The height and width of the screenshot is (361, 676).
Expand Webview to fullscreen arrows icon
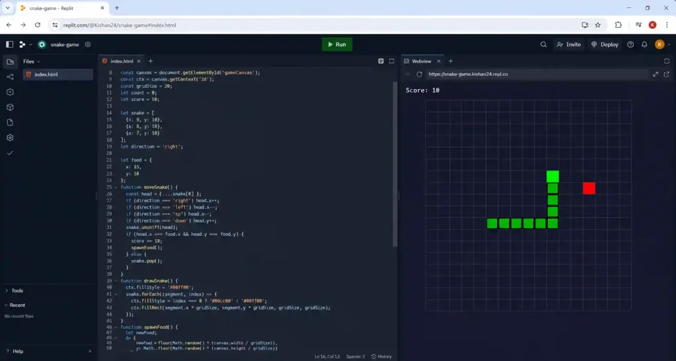(x=656, y=74)
